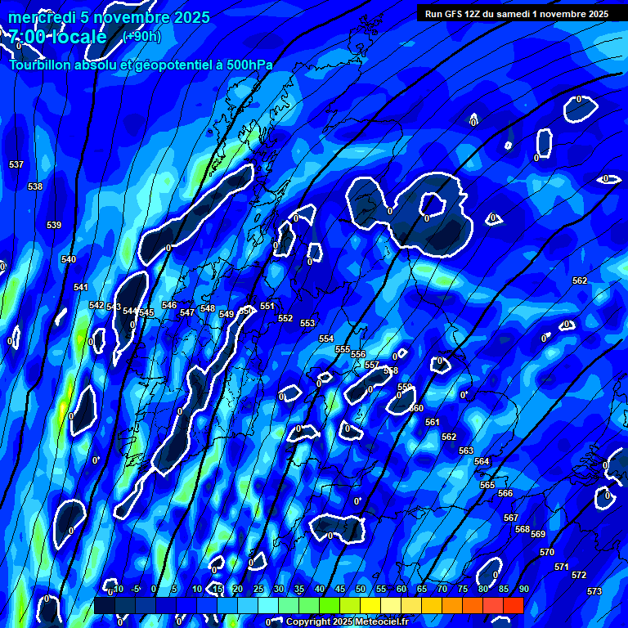Select the green swatch between 40 and 45
The image size is (628, 628).
click(330, 605)
